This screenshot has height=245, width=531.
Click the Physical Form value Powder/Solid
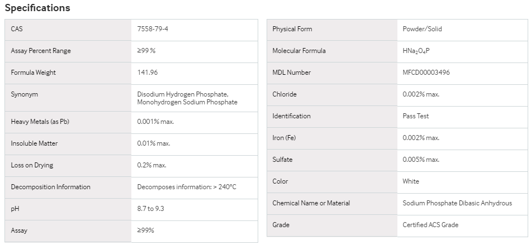click(422, 29)
